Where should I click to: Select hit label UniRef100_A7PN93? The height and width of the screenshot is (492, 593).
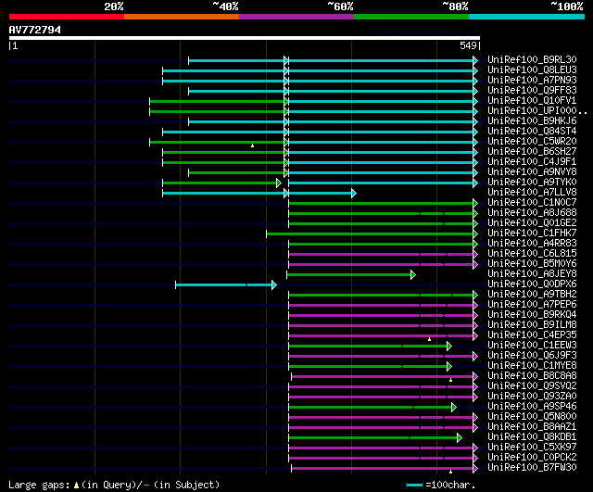pyautogui.click(x=532, y=81)
